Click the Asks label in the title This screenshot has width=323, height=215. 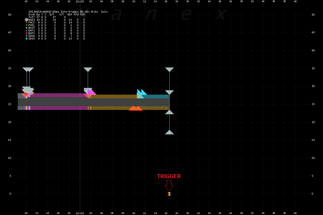104,12
